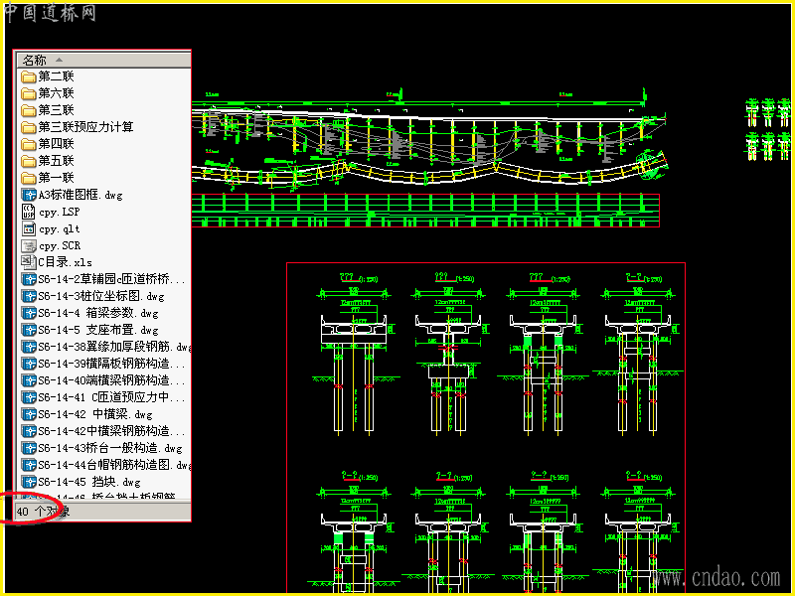The height and width of the screenshot is (596, 795).
Task: Select the cpy.LSP lisp file icon
Action: (29, 212)
